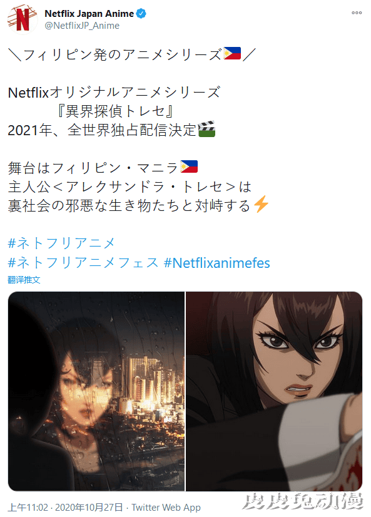This screenshot has height=517, width=371.
Task: Click the 『異界探偵トレセ』 title text
Action: (115, 111)
